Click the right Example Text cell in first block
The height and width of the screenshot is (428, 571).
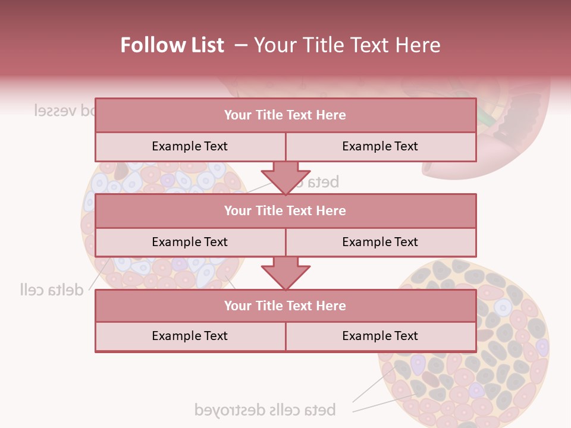pos(381,146)
